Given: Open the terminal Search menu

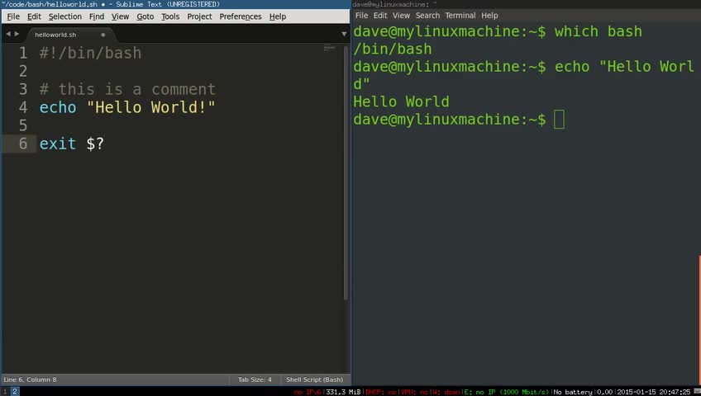Looking at the screenshot, I should click(x=428, y=15).
